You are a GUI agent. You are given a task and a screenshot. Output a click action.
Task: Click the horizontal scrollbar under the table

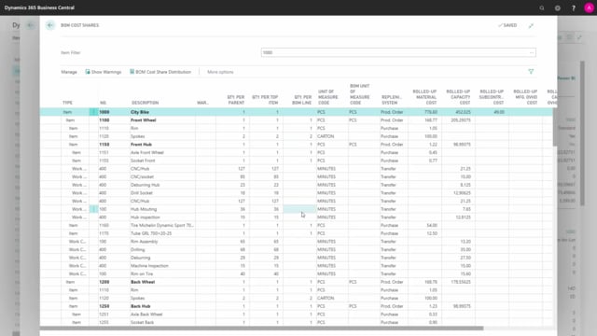point(261,328)
